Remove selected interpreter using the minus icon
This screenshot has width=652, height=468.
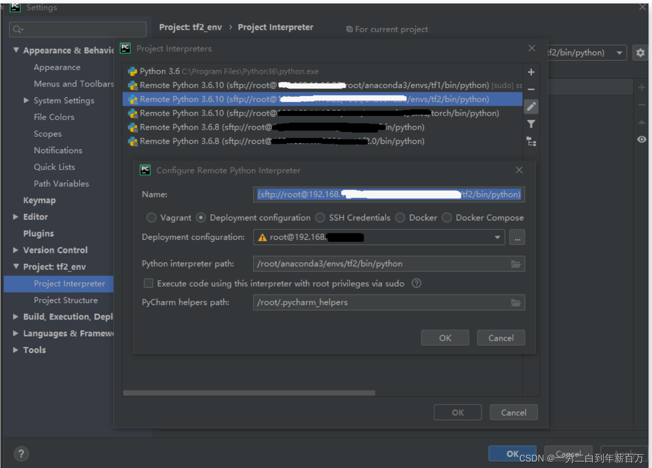coord(531,89)
